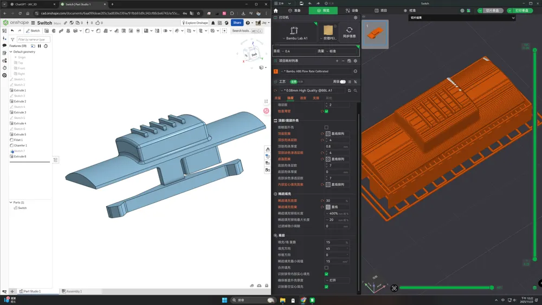Toggle the advanced (高级) settings switch
This screenshot has height=305, width=542.
point(343,82)
